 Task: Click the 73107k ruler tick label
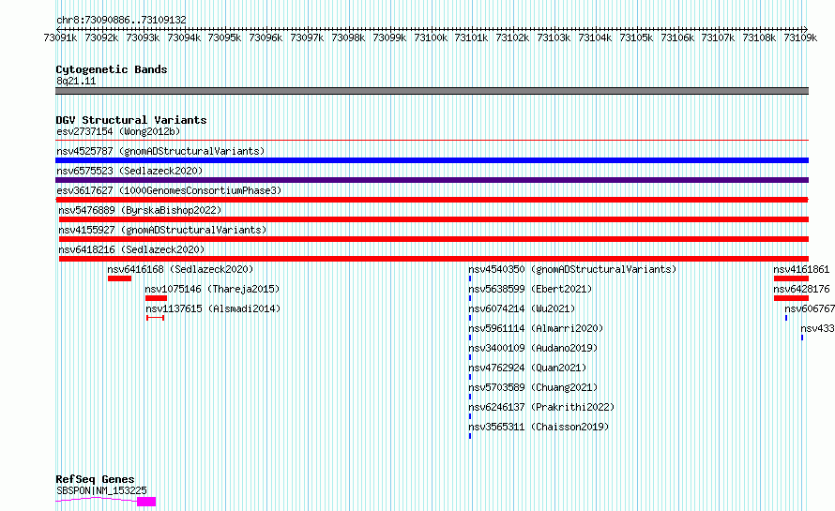[718, 38]
